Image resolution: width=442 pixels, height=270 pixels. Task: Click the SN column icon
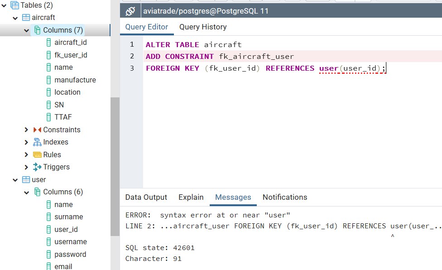tap(48, 105)
